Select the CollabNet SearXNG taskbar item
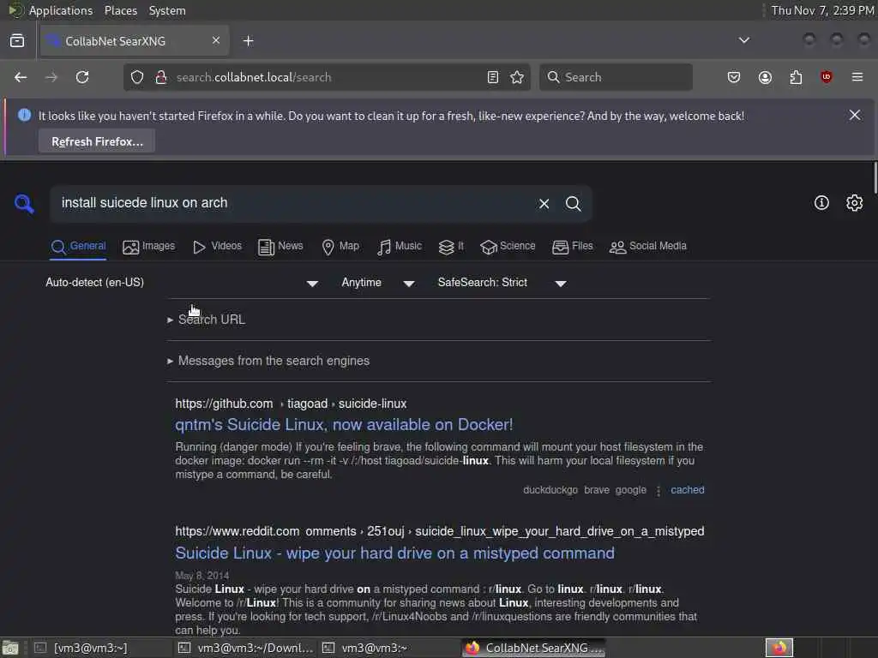Image resolution: width=878 pixels, height=658 pixels. point(534,648)
